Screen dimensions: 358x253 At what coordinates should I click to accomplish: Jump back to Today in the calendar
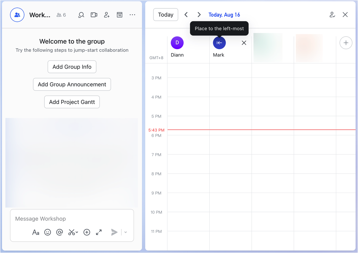click(x=165, y=15)
